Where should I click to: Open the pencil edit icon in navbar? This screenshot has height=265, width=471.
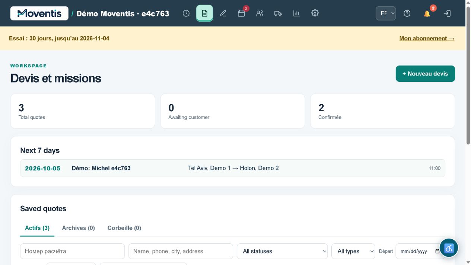tap(223, 13)
